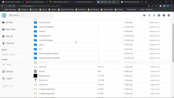Click the browser side panel icon

(164, 6)
